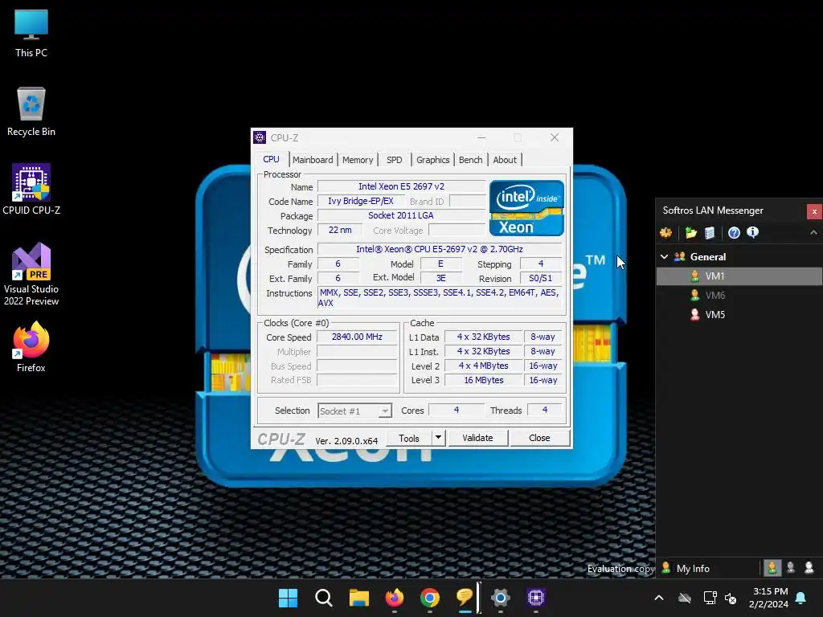The width and height of the screenshot is (823, 617).
Task: Switch to the About tab in CPU-Z
Action: coord(505,160)
